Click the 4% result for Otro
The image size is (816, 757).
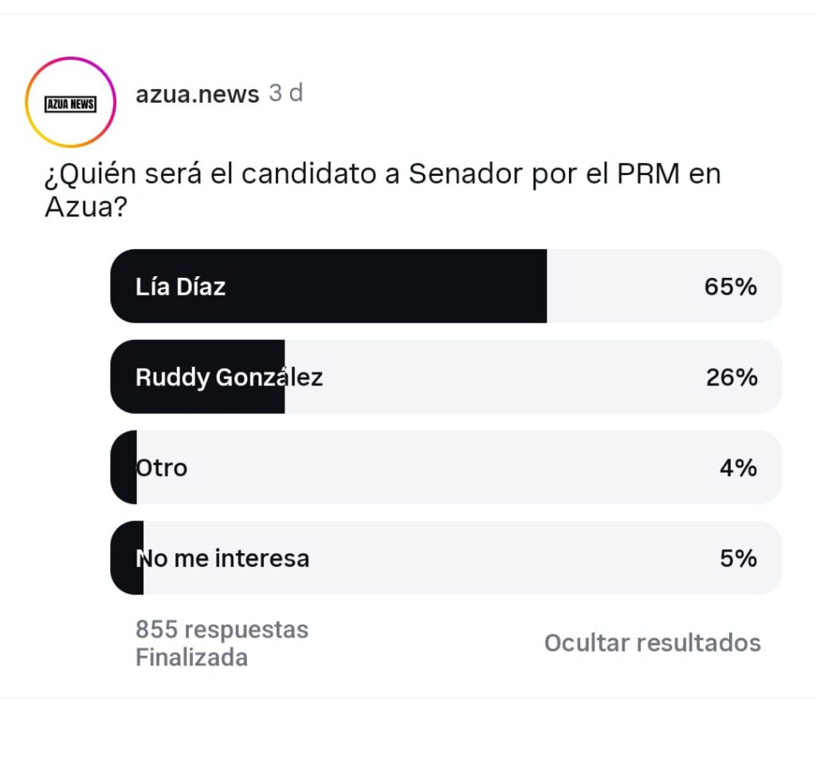tap(737, 467)
